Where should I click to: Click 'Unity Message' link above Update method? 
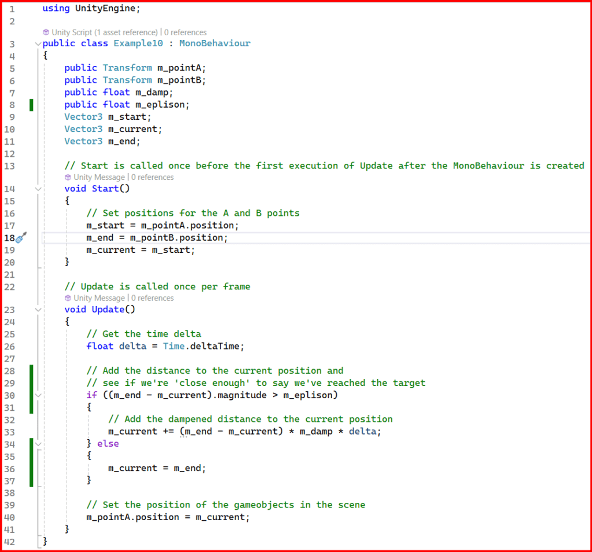(99, 298)
